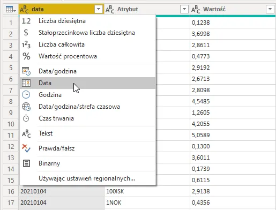The image size is (276, 210).
Task: Click the stopwatch icon for Czas trwania
Action: point(26,118)
